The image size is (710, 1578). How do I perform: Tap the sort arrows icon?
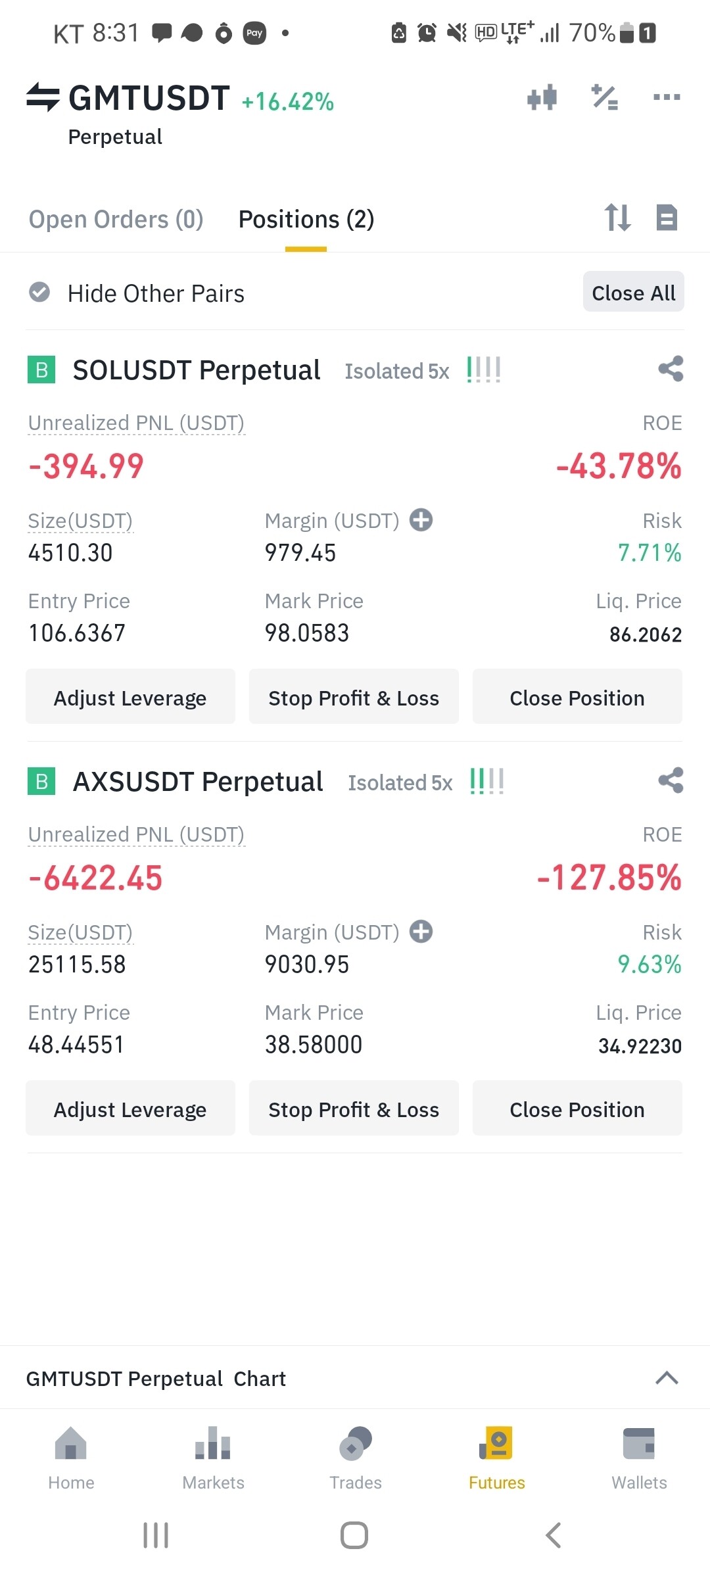(617, 218)
